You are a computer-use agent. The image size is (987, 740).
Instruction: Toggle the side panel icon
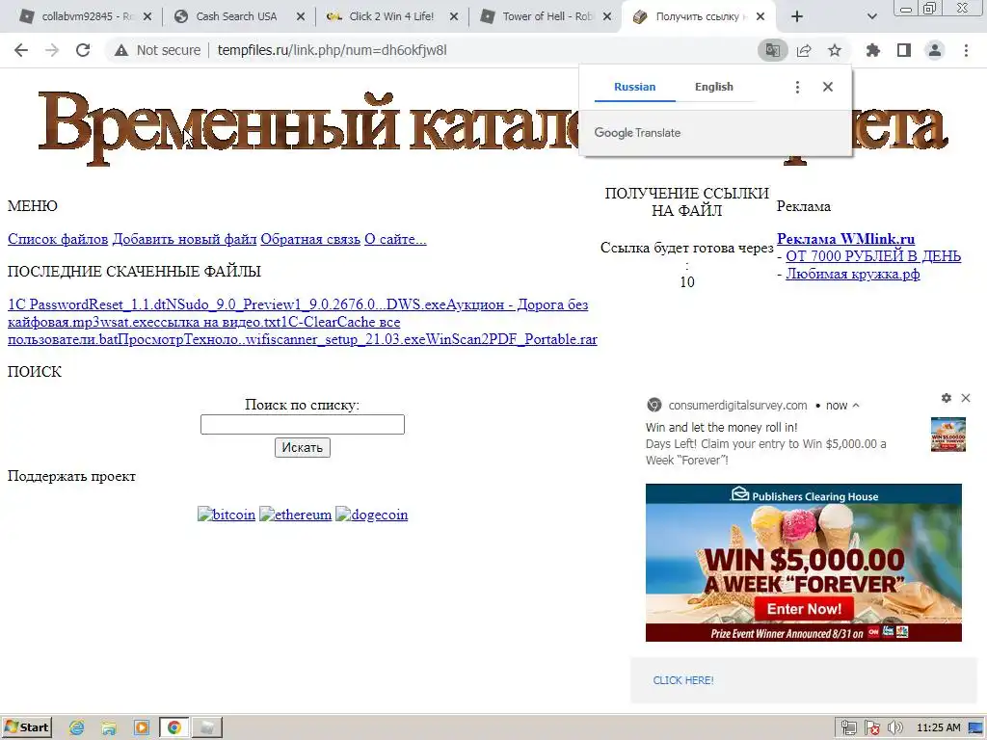pyautogui.click(x=904, y=50)
